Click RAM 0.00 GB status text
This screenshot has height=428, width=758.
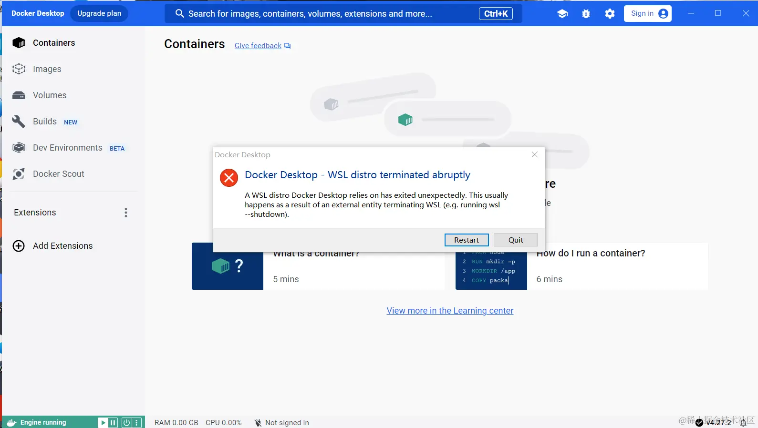pyautogui.click(x=177, y=423)
